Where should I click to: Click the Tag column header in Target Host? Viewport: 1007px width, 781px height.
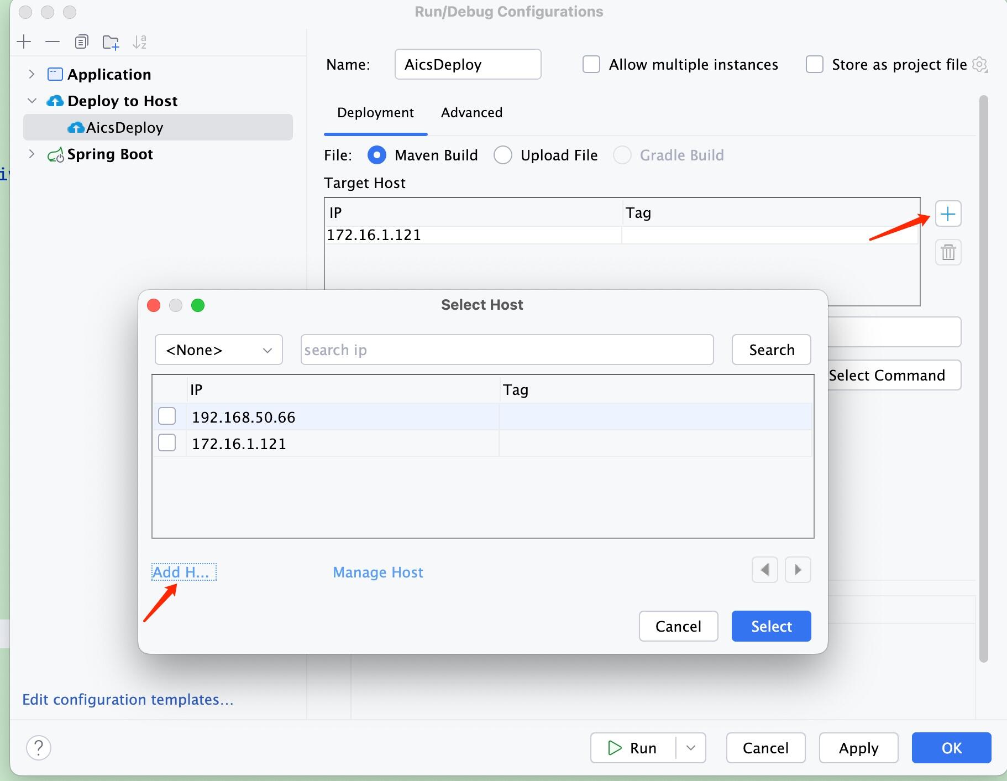pos(770,213)
